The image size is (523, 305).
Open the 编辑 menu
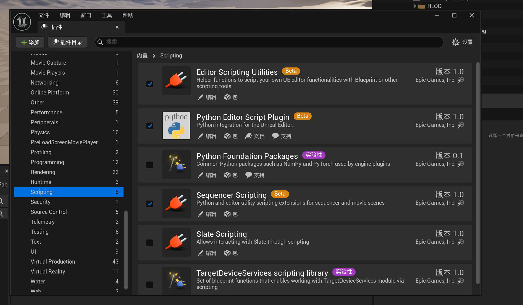pyautogui.click(x=65, y=15)
